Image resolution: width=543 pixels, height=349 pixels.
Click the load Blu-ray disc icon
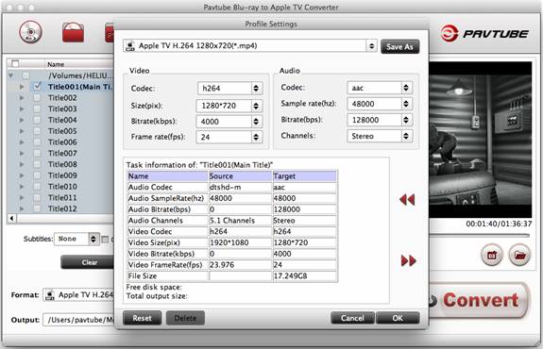point(30,32)
